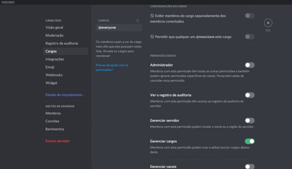Enable Gerenciar servidor permission

click(250, 121)
